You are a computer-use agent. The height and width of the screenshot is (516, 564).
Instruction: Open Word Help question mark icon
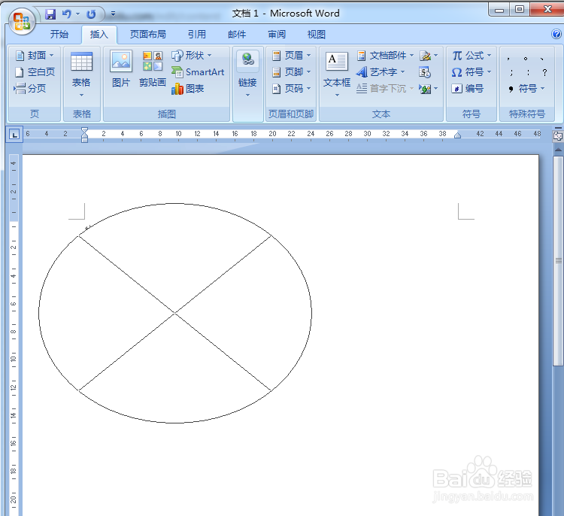(556, 34)
